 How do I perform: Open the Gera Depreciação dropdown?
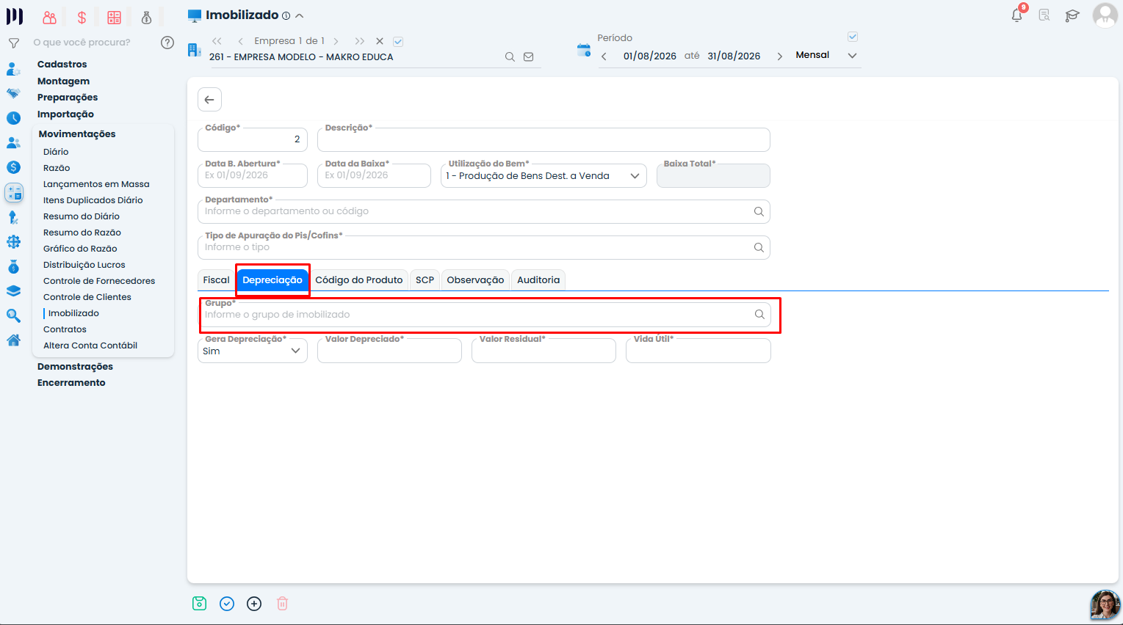pos(252,351)
